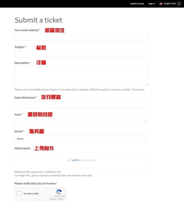Click the gray arrow box beside English (US)
The width and height of the screenshot is (184, 204).
(179, 4)
